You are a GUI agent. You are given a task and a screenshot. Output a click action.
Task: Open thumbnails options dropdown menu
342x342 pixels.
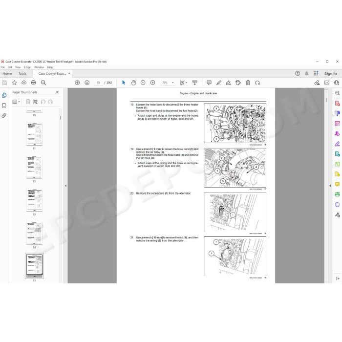click(16, 102)
